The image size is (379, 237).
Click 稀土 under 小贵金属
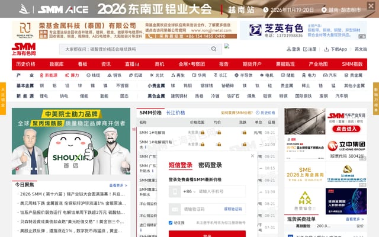(x=306, y=85)
